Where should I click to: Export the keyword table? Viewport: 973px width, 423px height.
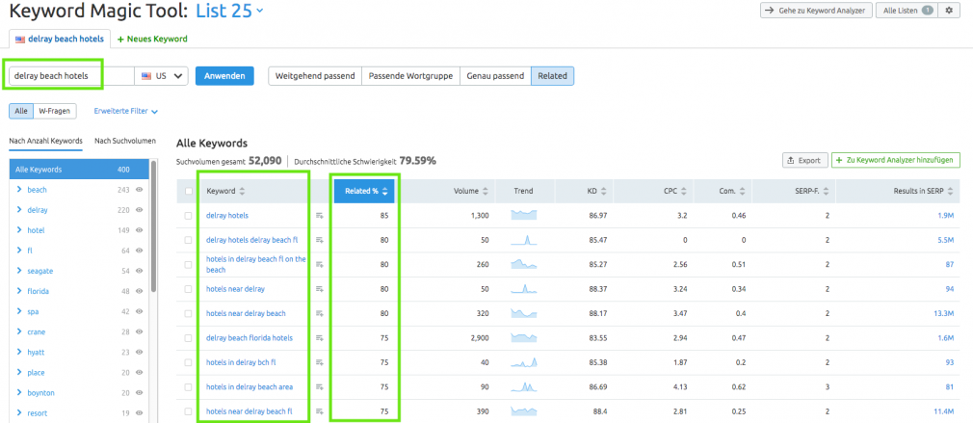[x=804, y=160]
